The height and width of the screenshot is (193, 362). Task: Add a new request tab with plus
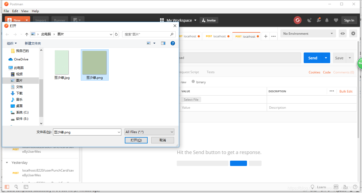266,36
